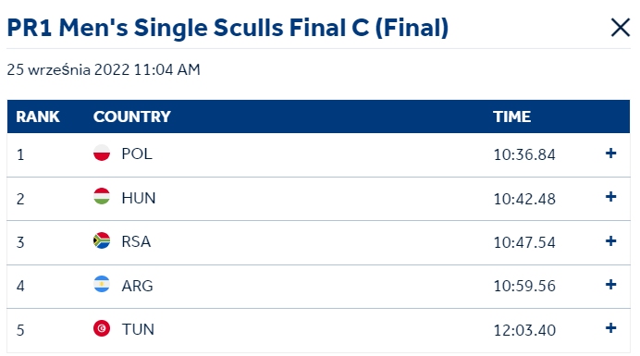Expand the TUN row with plus icon

(x=610, y=328)
